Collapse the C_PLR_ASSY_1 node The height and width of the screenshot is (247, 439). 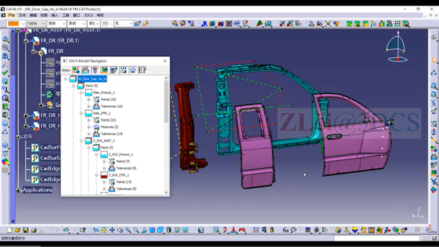click(x=81, y=141)
